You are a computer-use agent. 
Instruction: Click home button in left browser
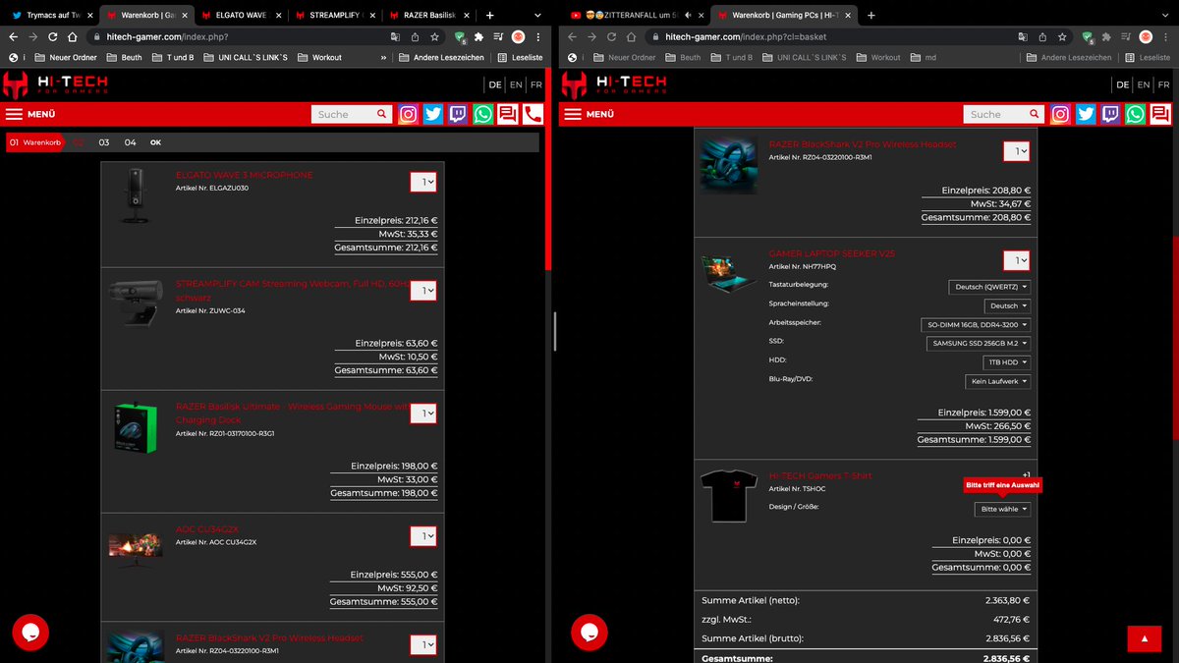coord(71,36)
